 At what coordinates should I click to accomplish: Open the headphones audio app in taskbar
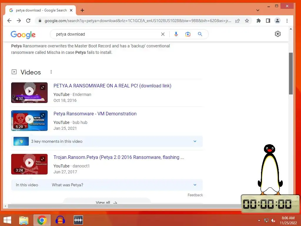click(x=60, y=220)
